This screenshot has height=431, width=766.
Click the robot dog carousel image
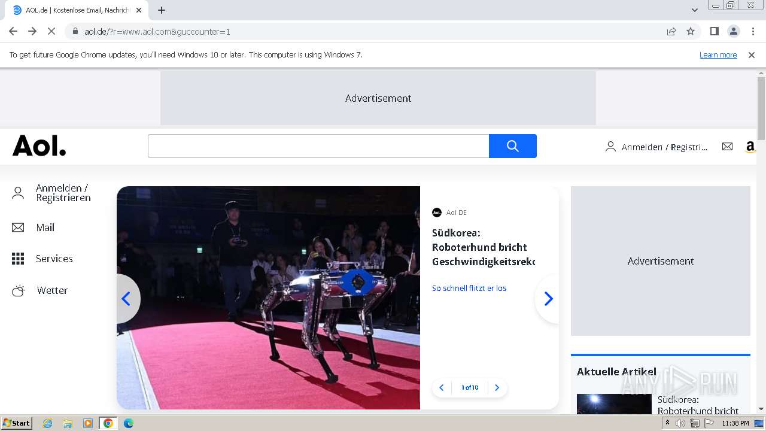(268, 298)
